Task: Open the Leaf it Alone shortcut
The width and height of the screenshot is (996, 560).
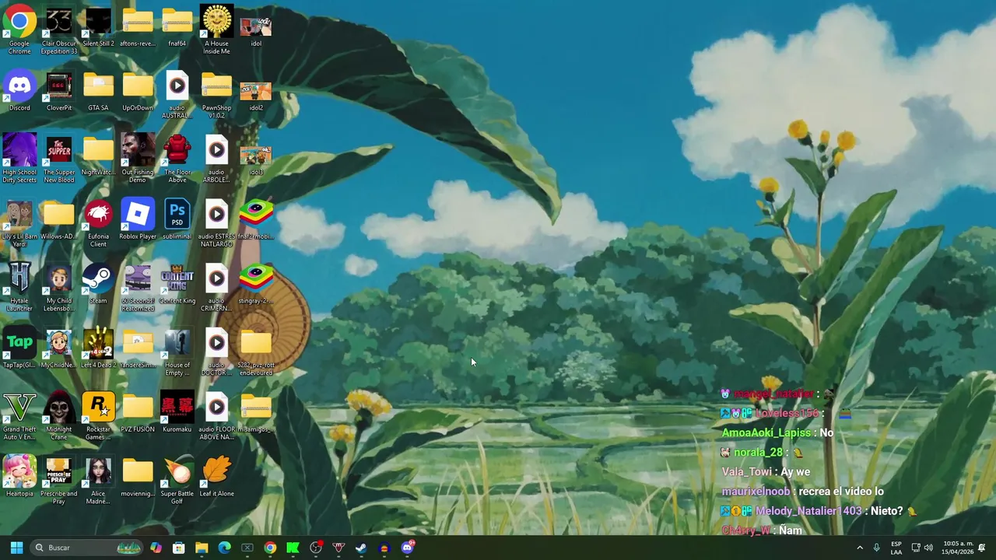Action: 216,477
